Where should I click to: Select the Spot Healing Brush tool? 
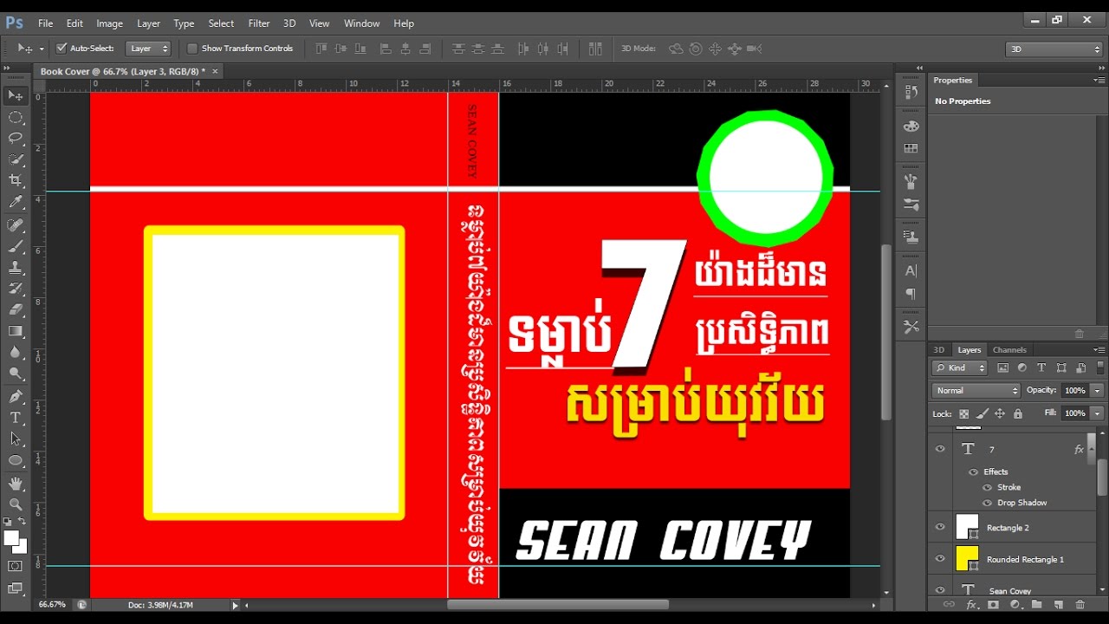[x=16, y=225]
